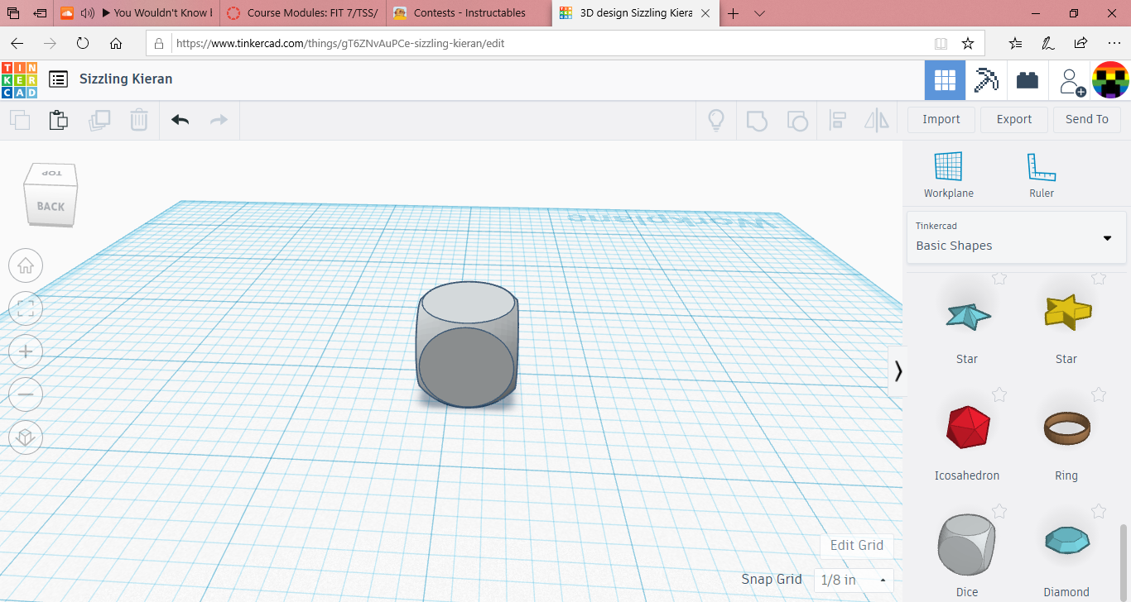Select the Ruler tool
The width and height of the screenshot is (1131, 602).
[x=1042, y=175]
